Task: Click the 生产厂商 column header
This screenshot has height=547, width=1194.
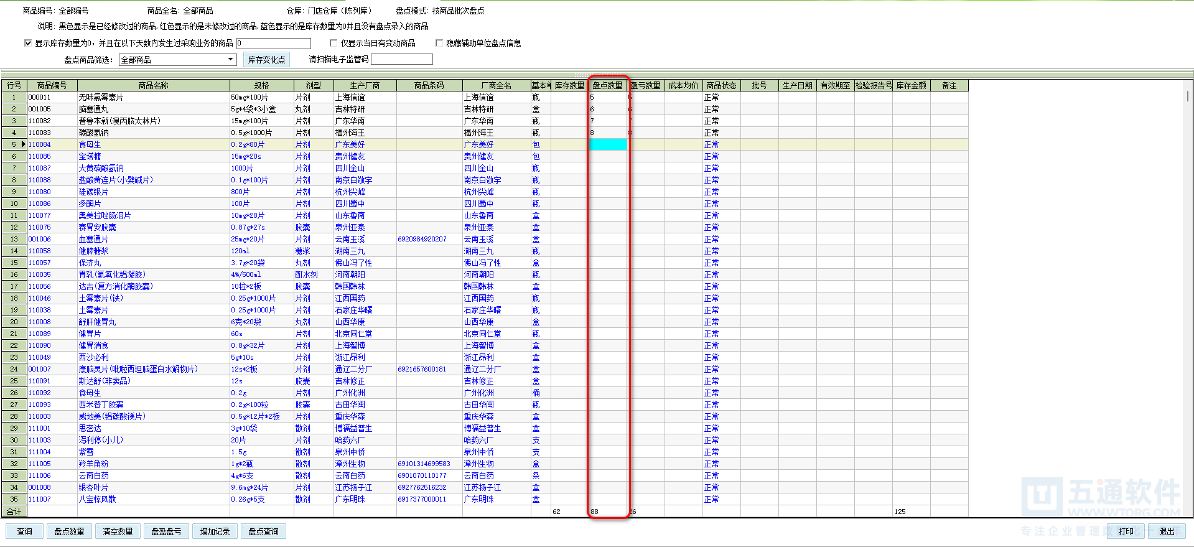Action: [x=365, y=85]
